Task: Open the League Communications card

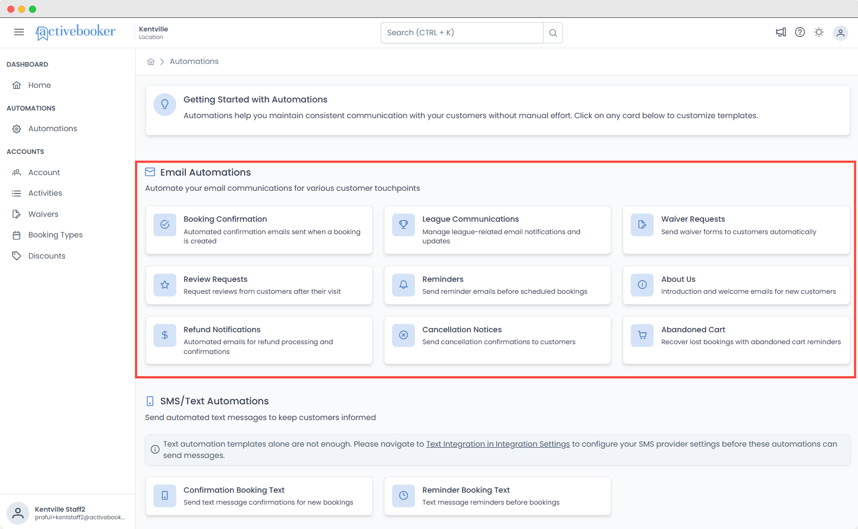Action: point(497,230)
